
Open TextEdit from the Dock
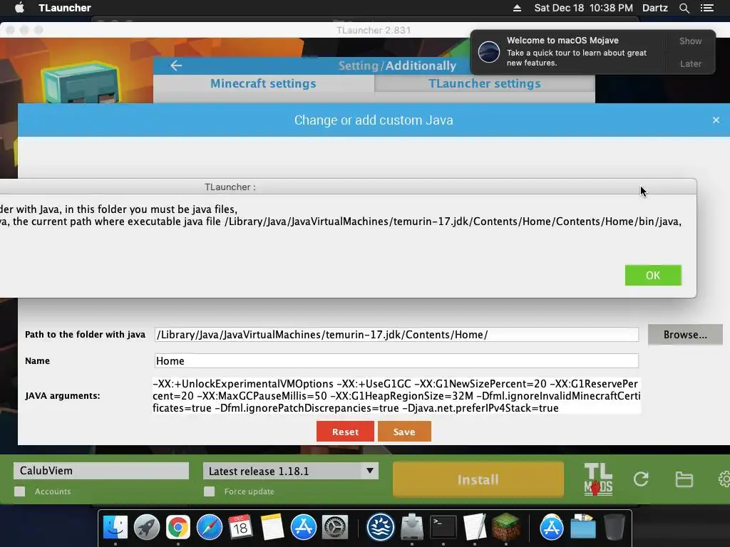point(474,528)
